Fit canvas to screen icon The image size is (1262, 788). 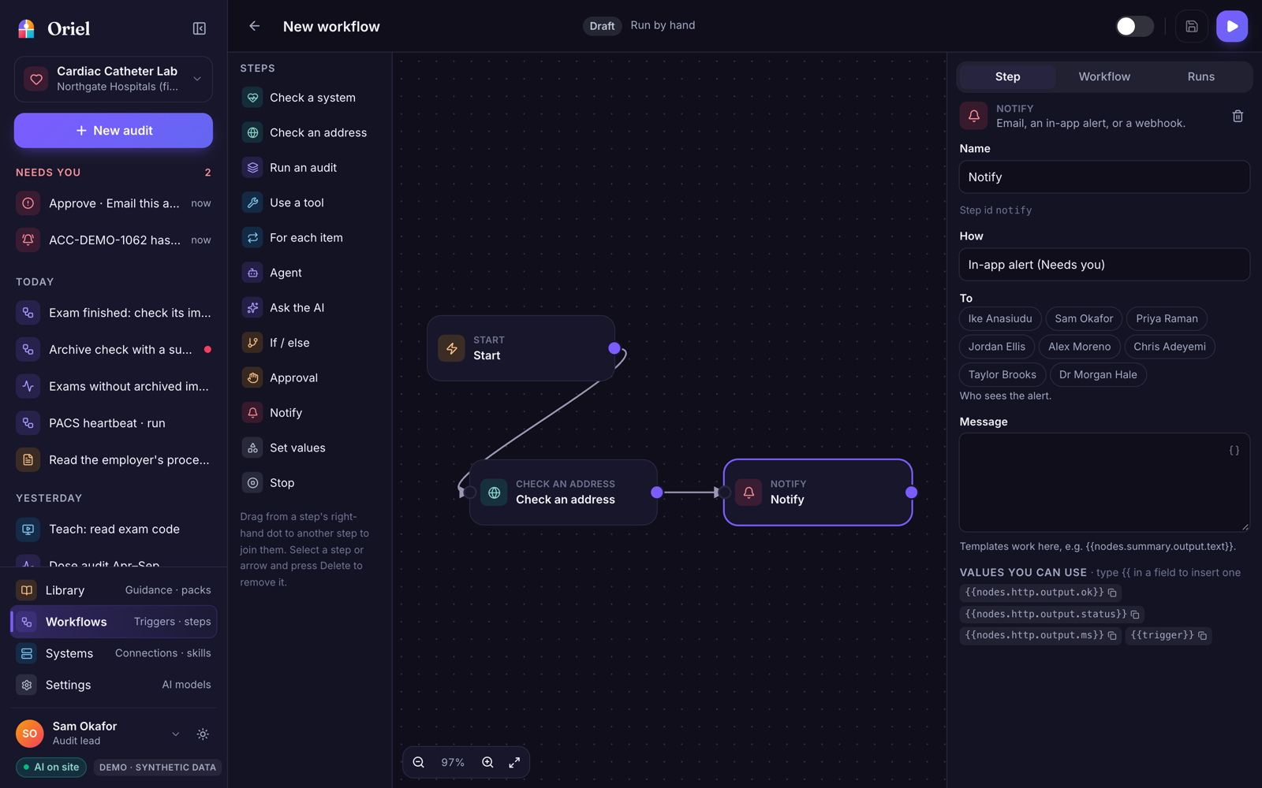[x=514, y=762]
